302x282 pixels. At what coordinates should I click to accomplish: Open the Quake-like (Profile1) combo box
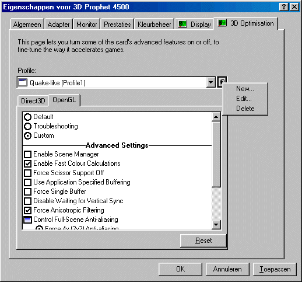(116, 82)
